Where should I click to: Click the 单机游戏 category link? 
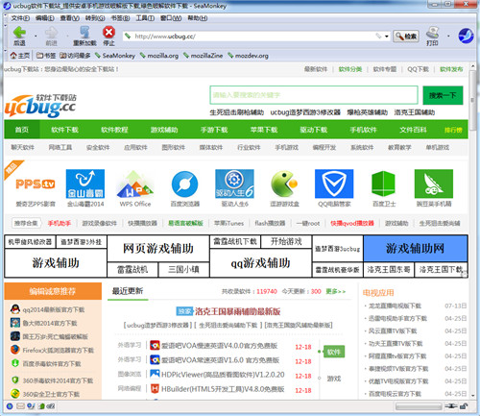point(437,147)
